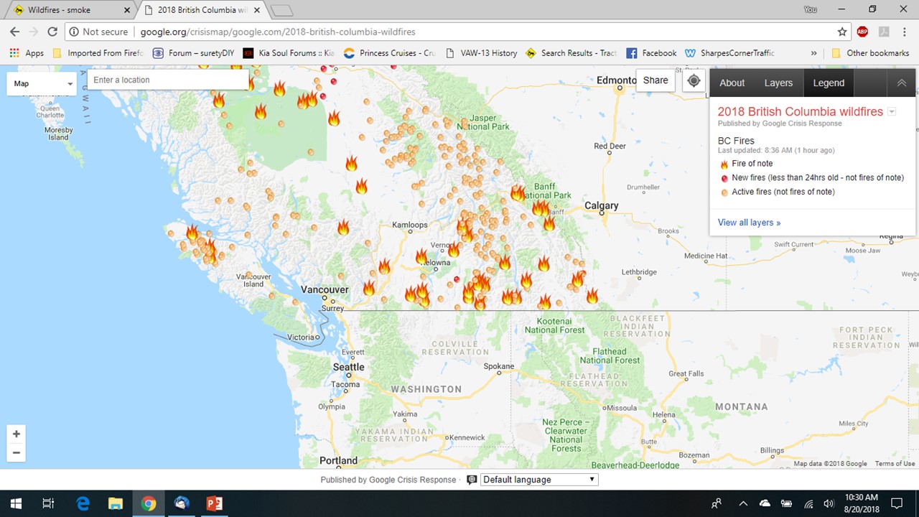Click the browser forward arrow

tap(33, 32)
